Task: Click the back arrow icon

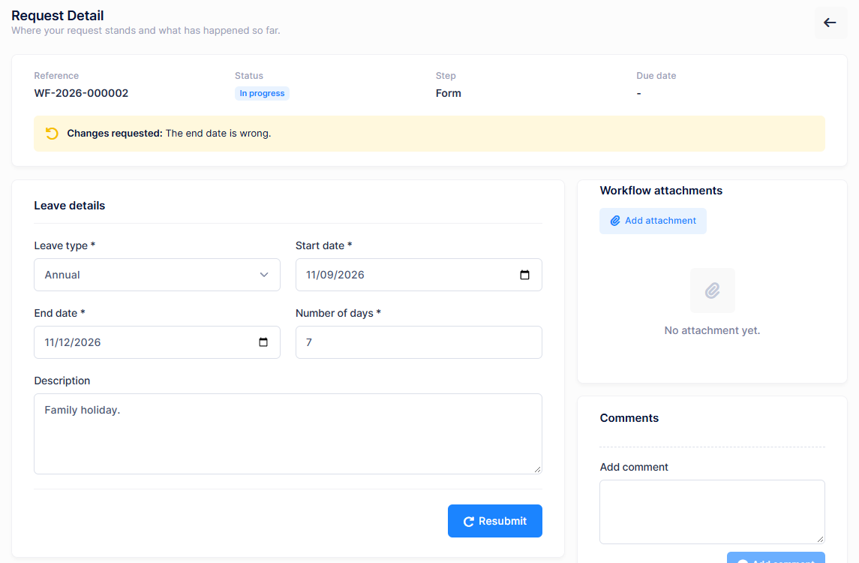Action: point(830,23)
